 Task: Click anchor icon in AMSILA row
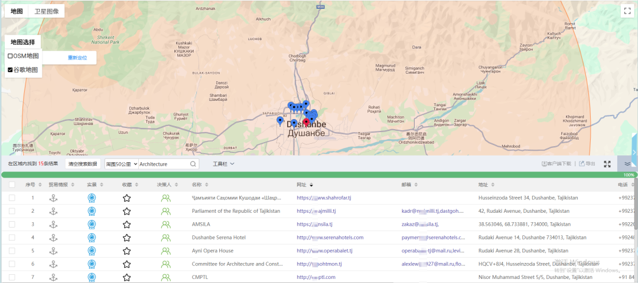(x=53, y=225)
